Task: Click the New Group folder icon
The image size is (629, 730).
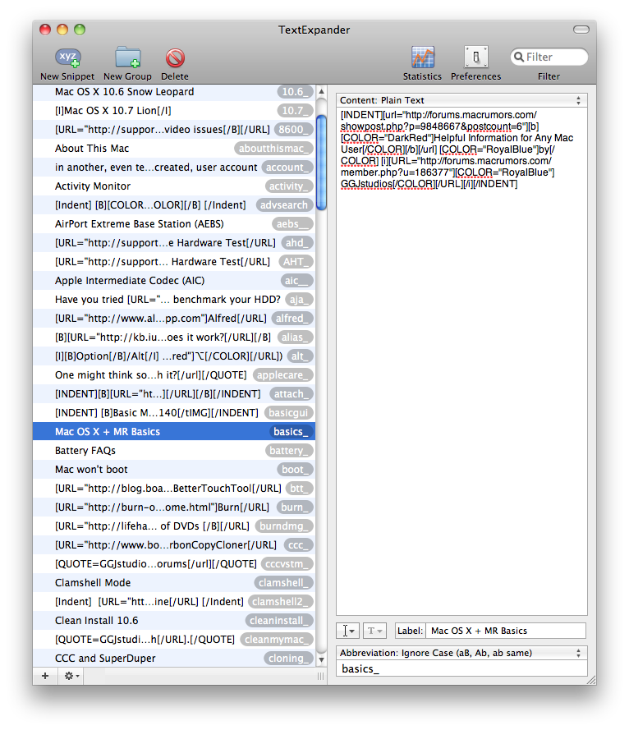Action: click(x=127, y=57)
